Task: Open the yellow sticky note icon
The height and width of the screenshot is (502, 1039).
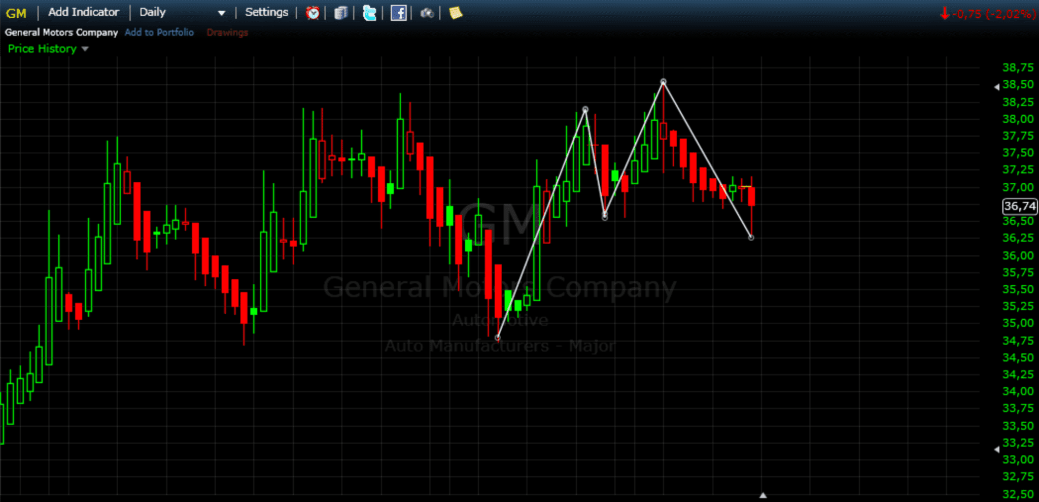Action: 456,13
